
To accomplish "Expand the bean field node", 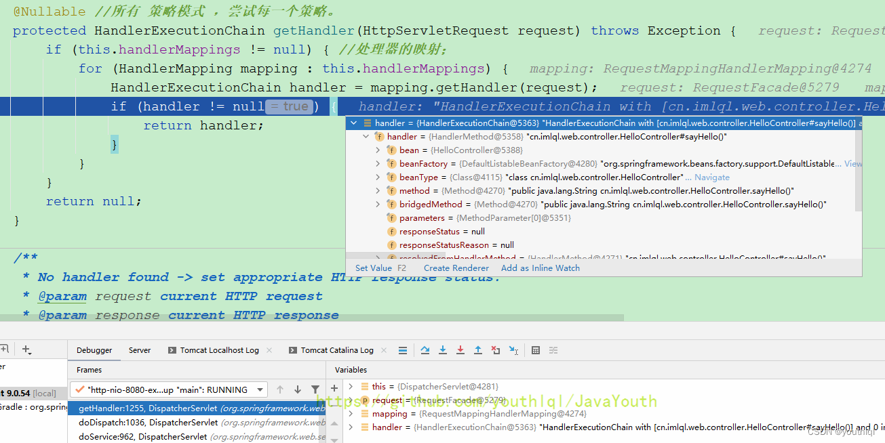I will coord(378,150).
